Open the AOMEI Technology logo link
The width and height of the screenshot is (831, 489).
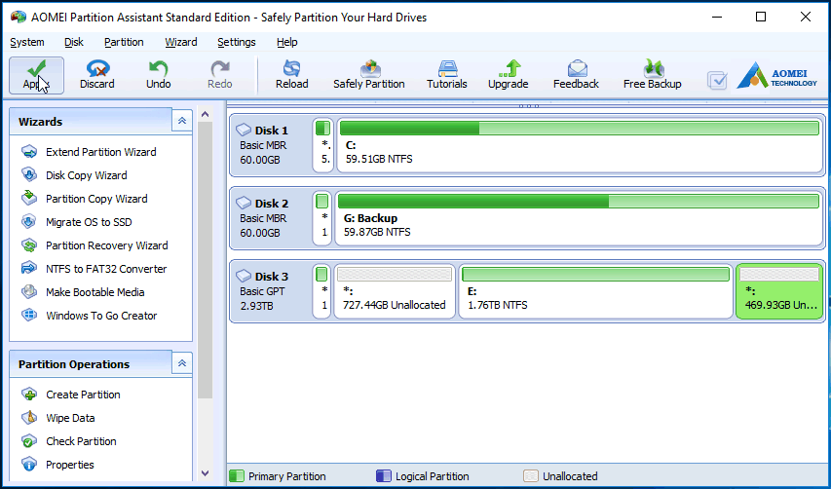pos(777,76)
